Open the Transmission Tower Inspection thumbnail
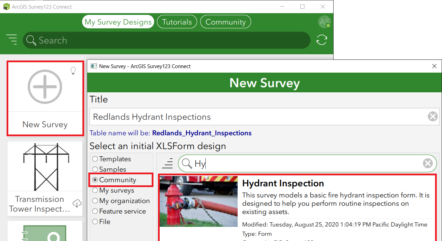This screenshot has height=241, width=442. pos(45,167)
